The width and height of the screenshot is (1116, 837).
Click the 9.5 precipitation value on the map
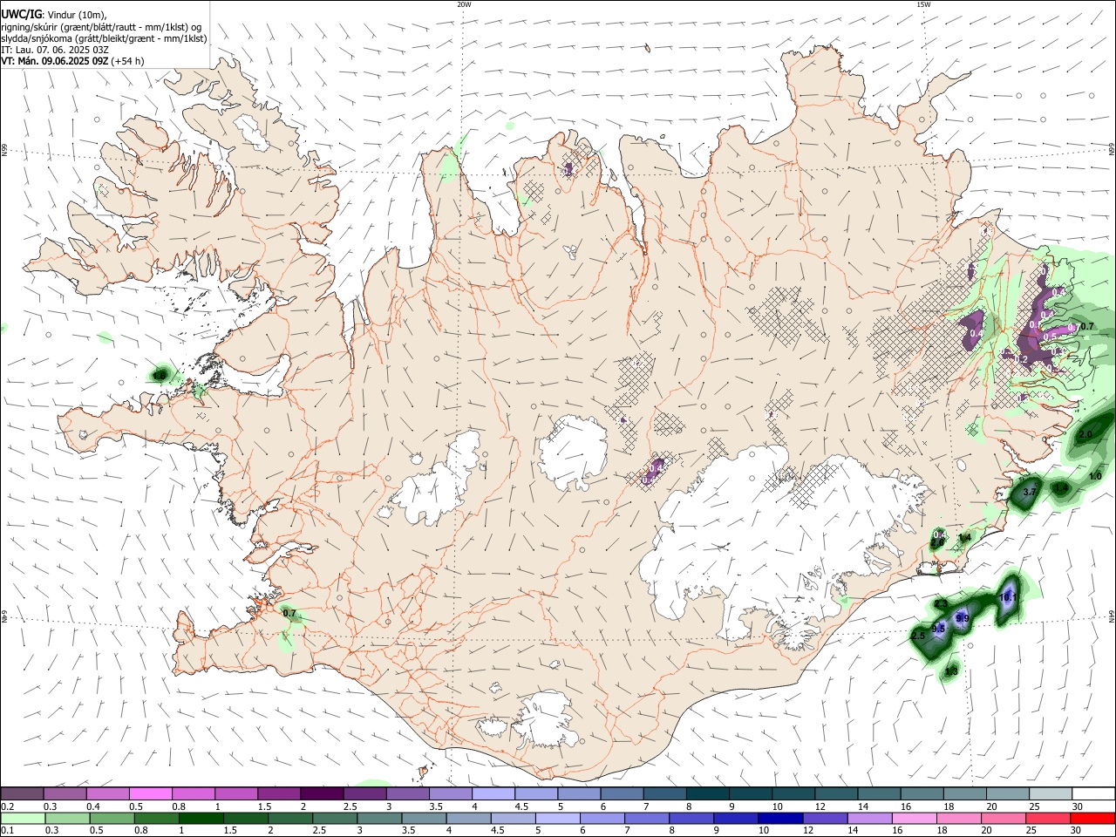939,629
